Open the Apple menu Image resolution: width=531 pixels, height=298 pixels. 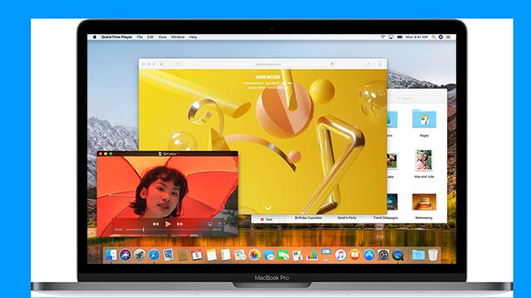[x=95, y=37]
